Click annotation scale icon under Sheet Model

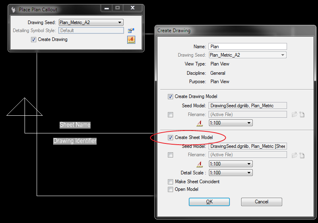tap(200, 164)
